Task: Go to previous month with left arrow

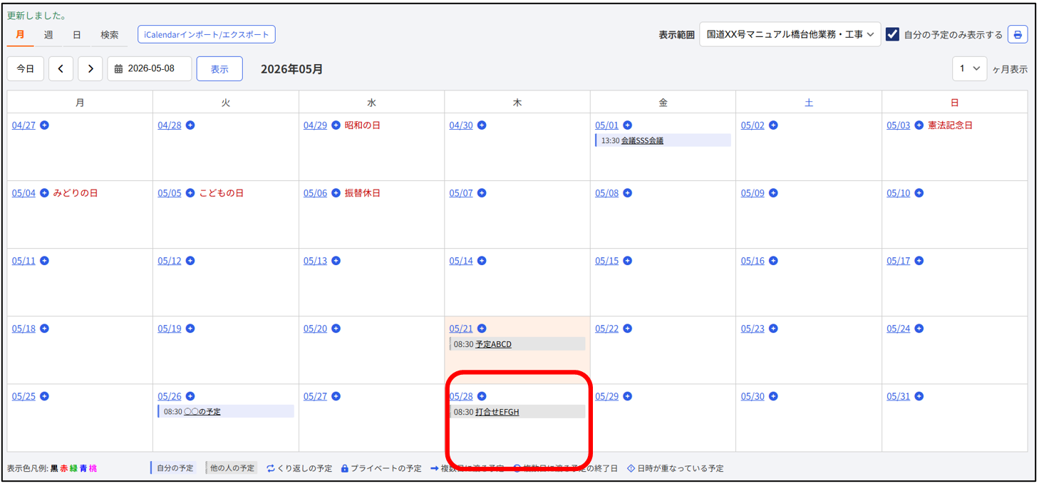Action: pyautogui.click(x=61, y=68)
